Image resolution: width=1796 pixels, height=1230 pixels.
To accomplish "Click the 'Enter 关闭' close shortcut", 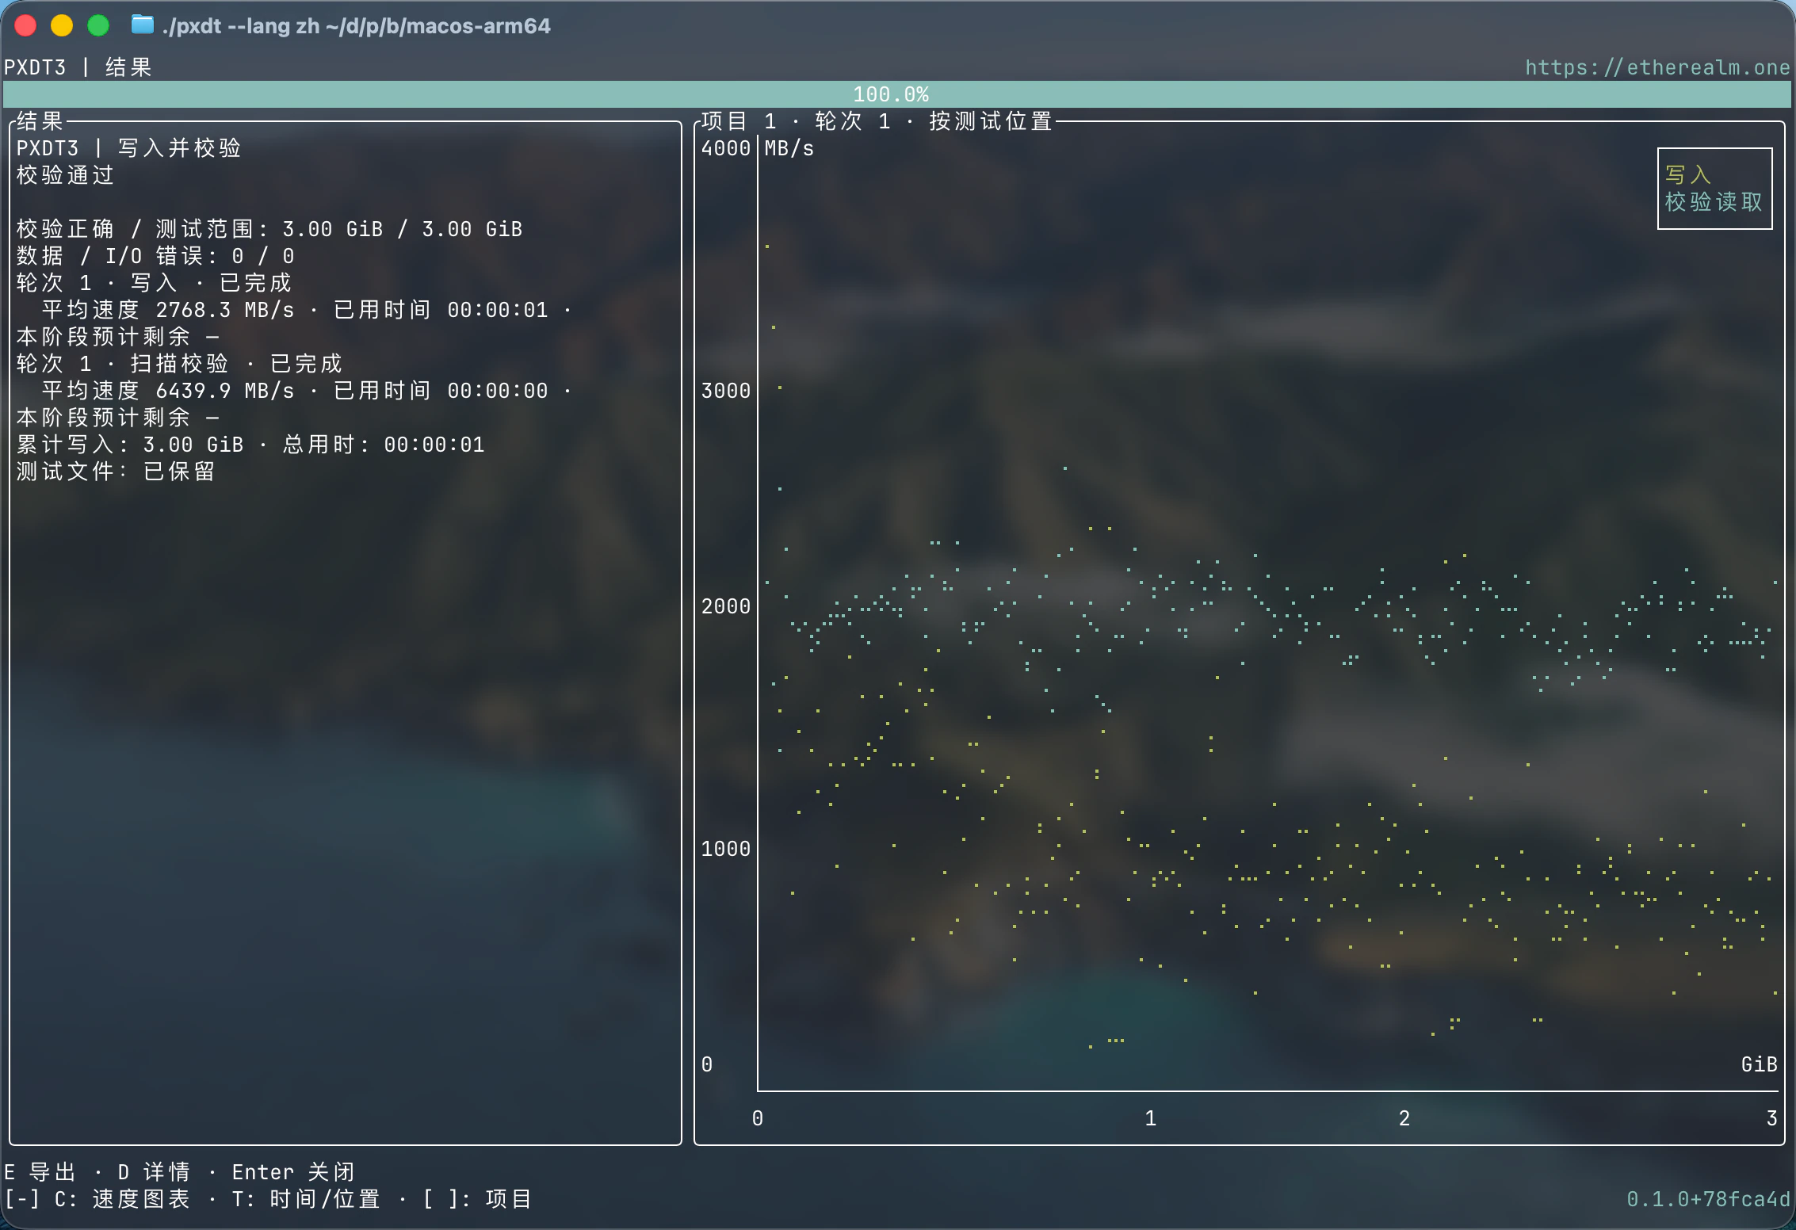I will [x=293, y=1171].
